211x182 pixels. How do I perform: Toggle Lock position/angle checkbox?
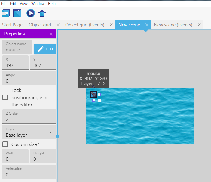(5, 97)
